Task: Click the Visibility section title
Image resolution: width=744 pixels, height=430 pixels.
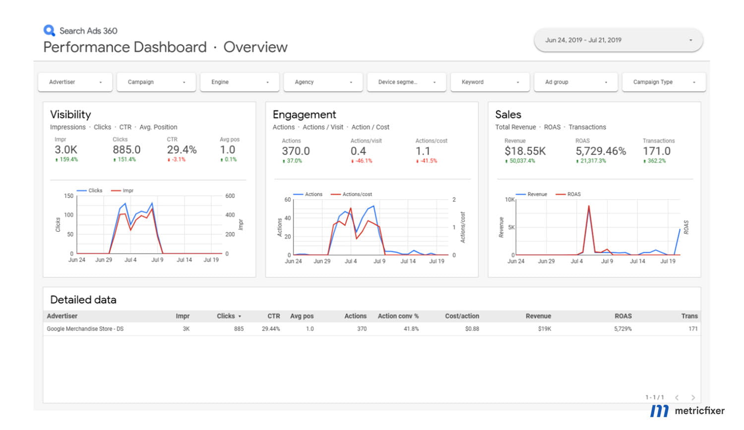Action: [70, 114]
